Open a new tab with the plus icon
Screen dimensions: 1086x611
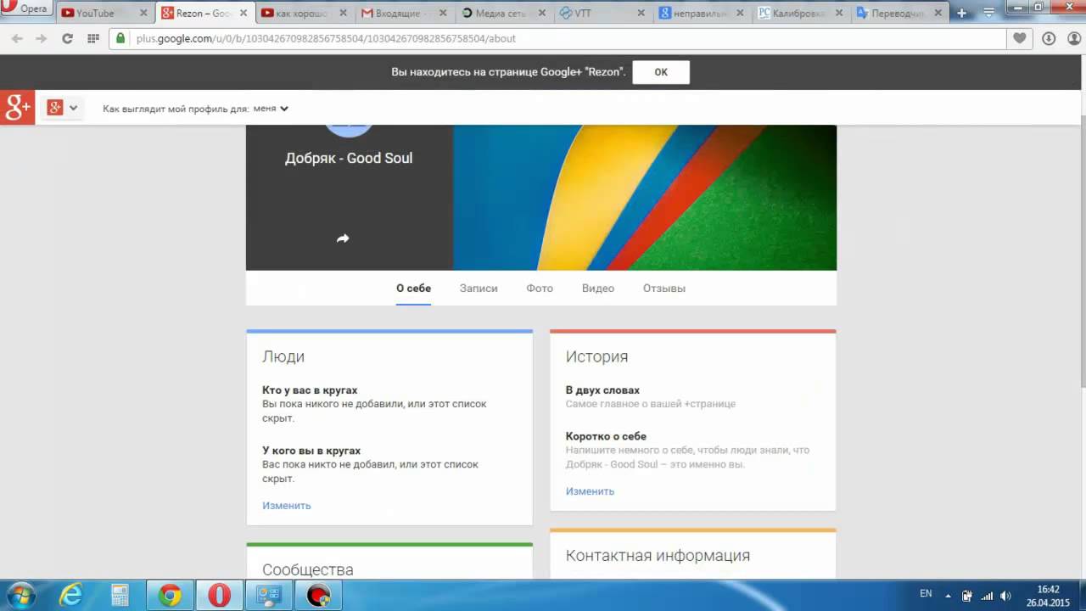pos(962,13)
